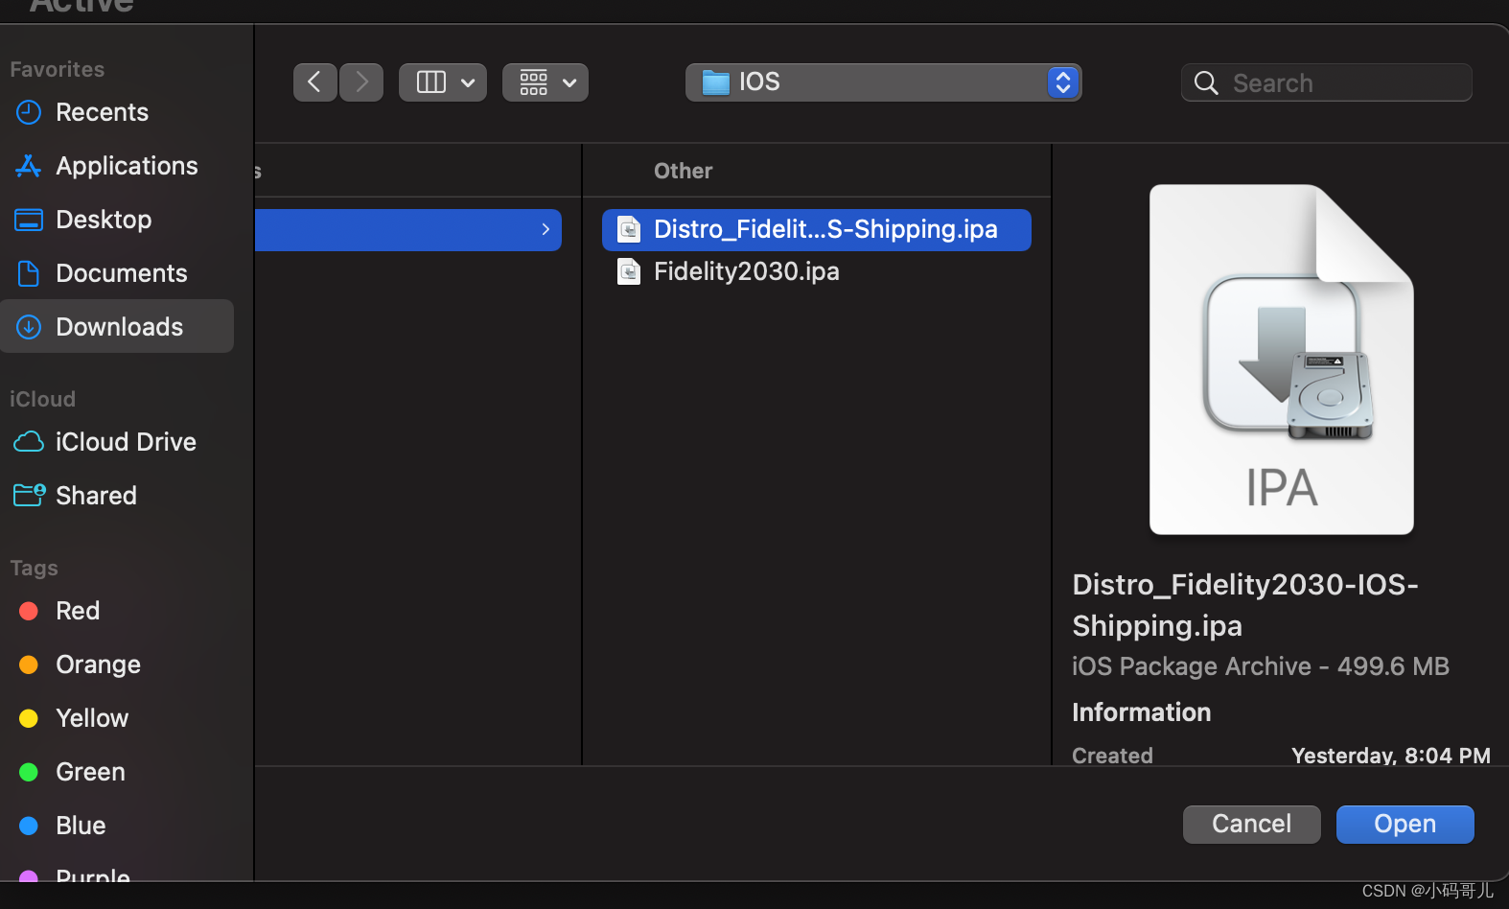Viewport: 1509px width, 909px height.
Task: Filter by the Orange tag
Action: (117, 664)
